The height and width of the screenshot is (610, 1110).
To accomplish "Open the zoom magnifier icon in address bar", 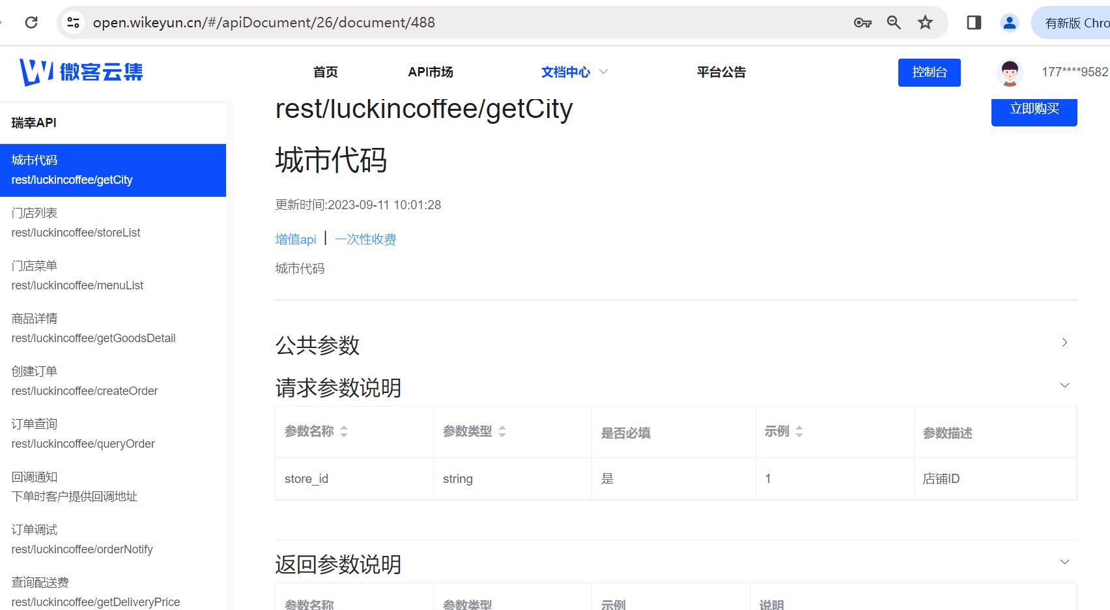I will coord(894,23).
